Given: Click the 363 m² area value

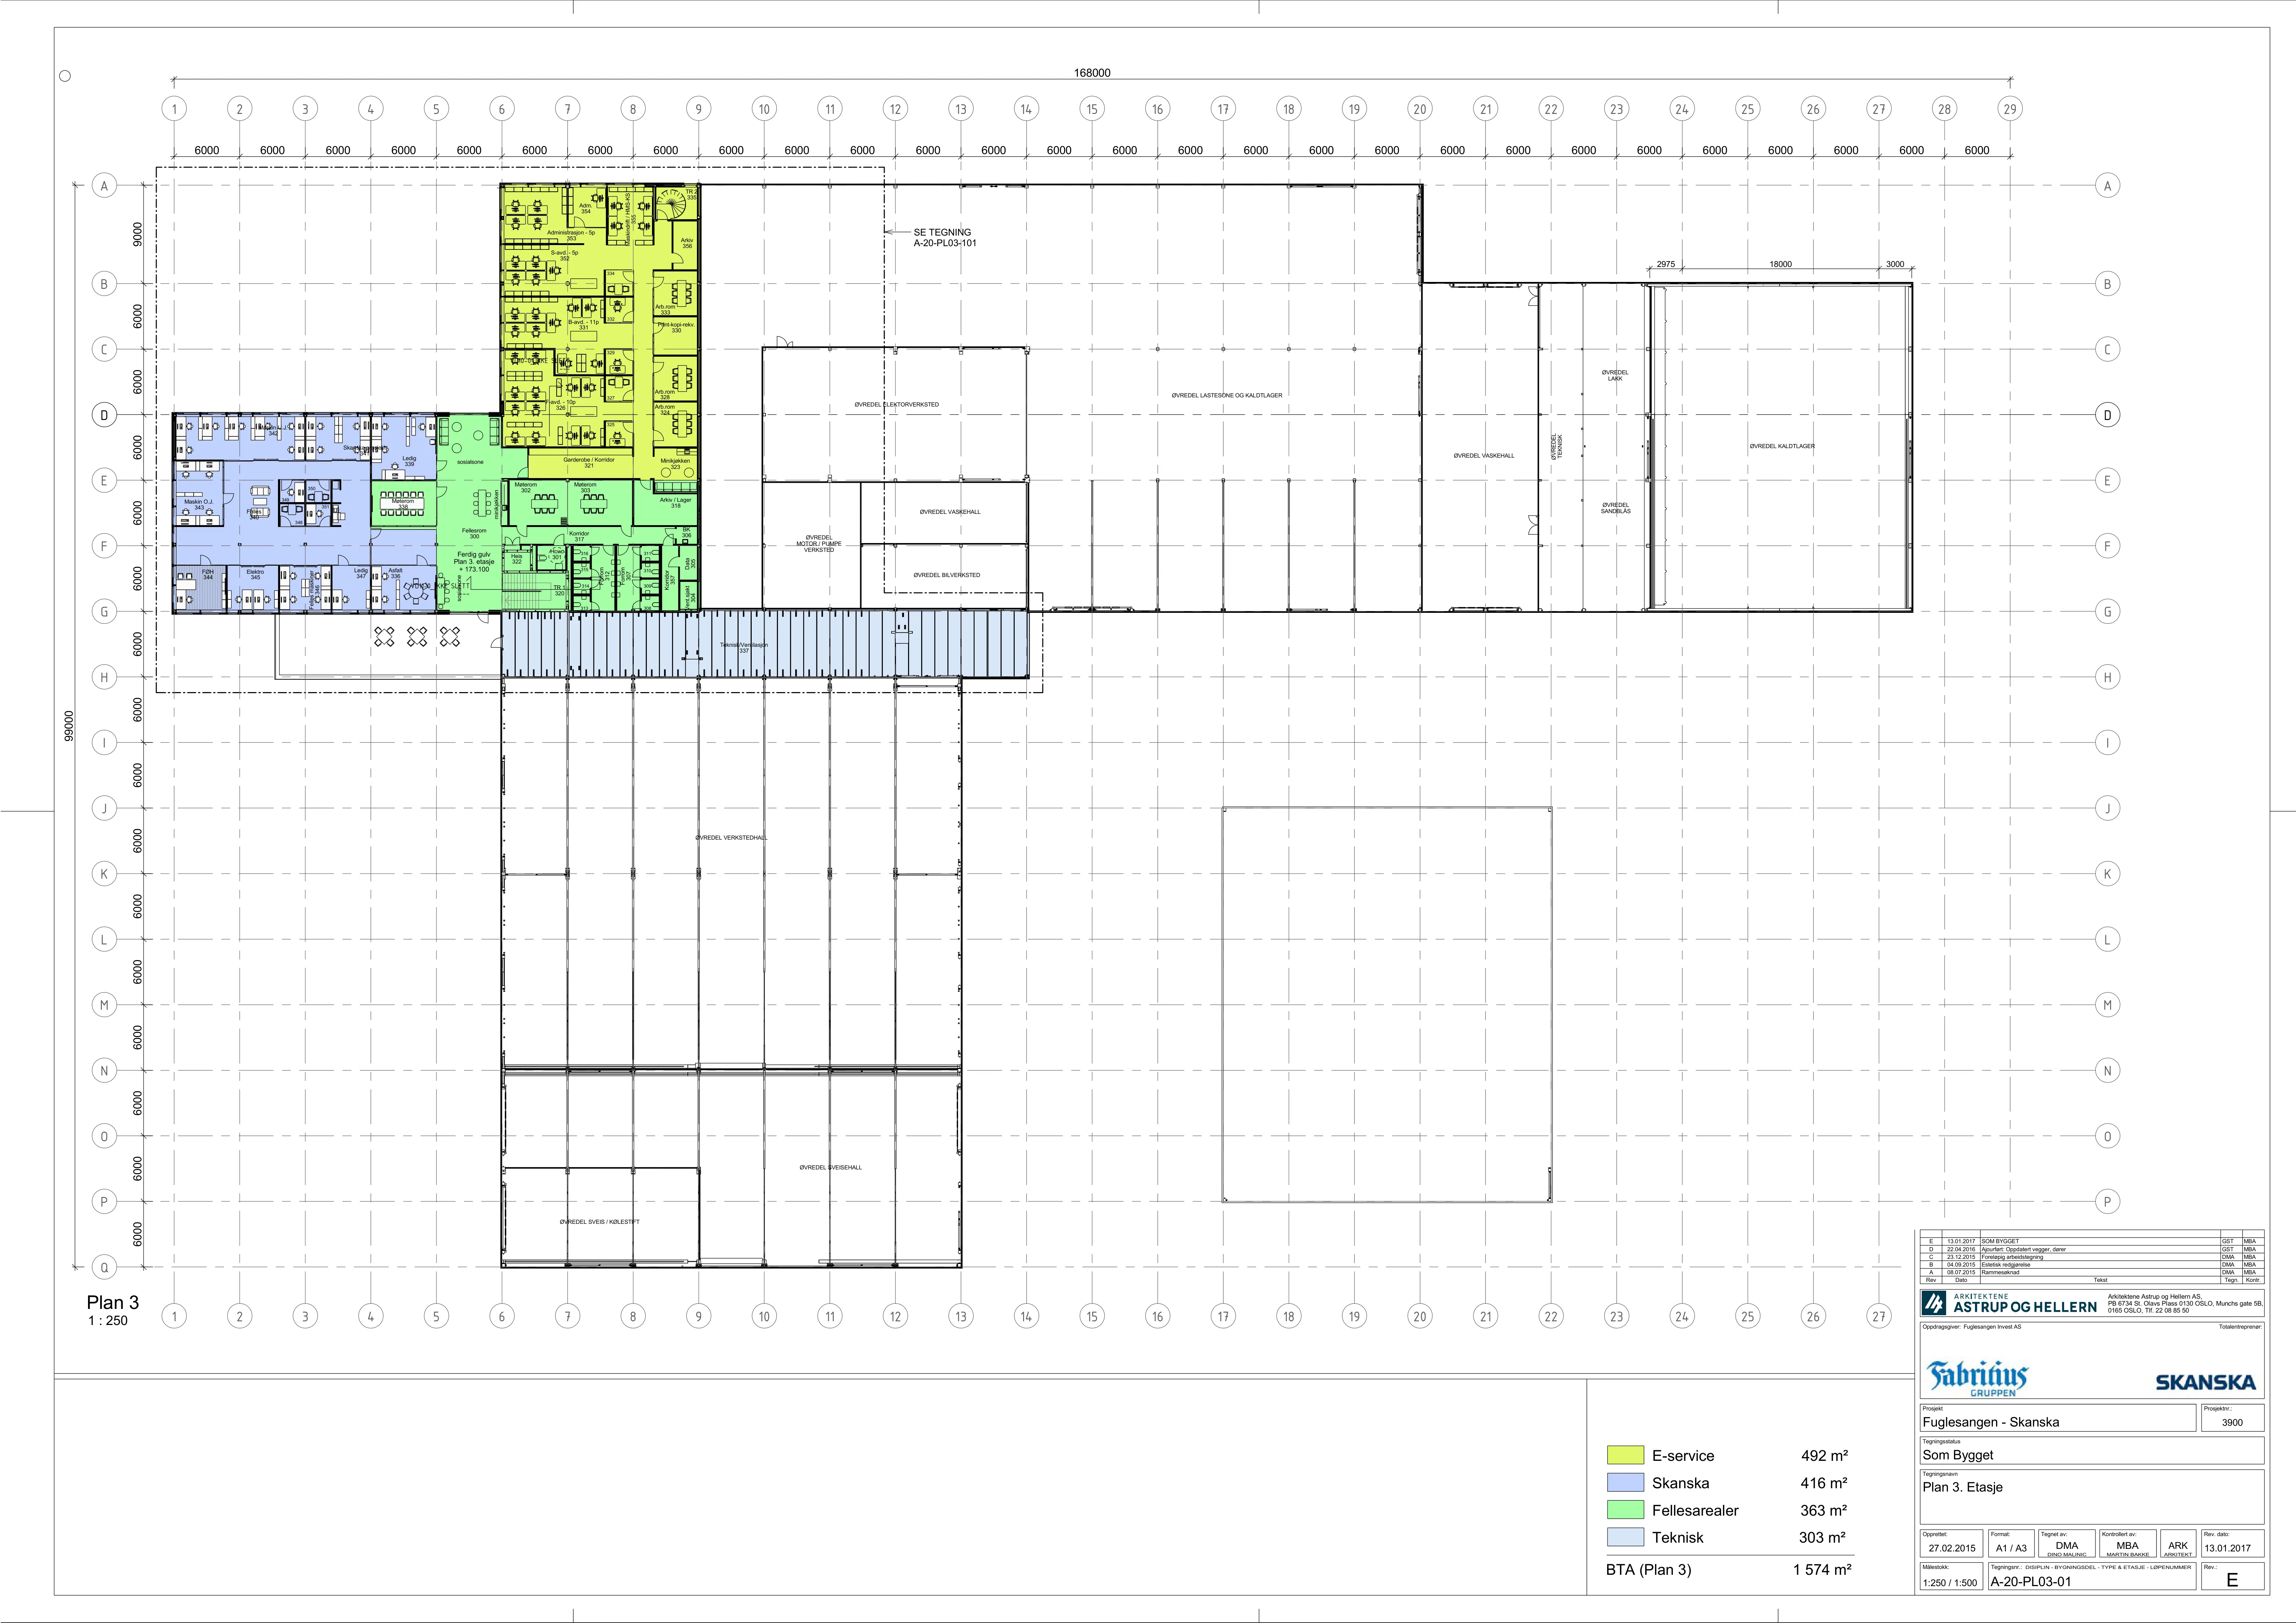Looking at the screenshot, I should pos(1824,1510).
